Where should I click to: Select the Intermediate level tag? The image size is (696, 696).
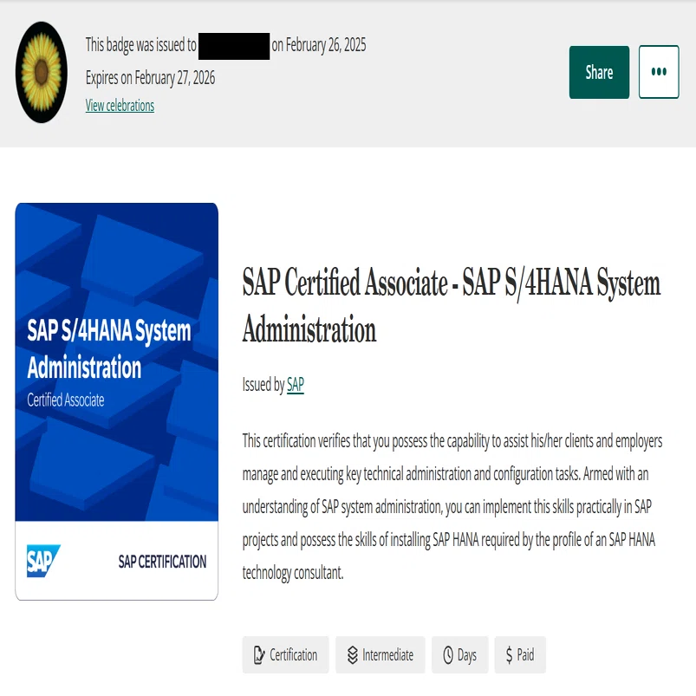(380, 654)
